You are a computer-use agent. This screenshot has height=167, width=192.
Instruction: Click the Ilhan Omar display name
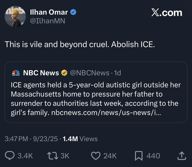[49, 12]
